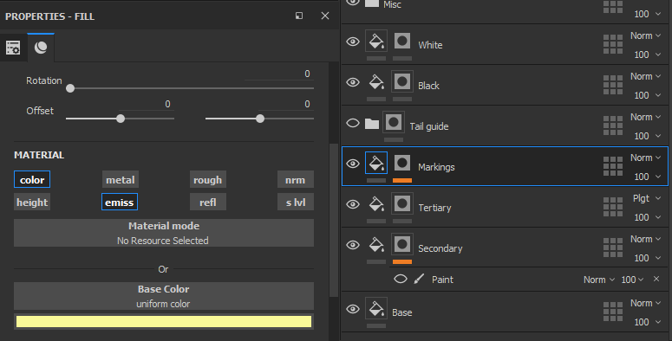Select the White layer mask thumbnail
This screenshot has height=341, width=672.
point(402,41)
